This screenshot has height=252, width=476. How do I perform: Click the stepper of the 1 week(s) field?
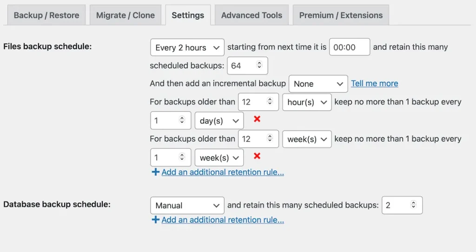[x=182, y=157]
